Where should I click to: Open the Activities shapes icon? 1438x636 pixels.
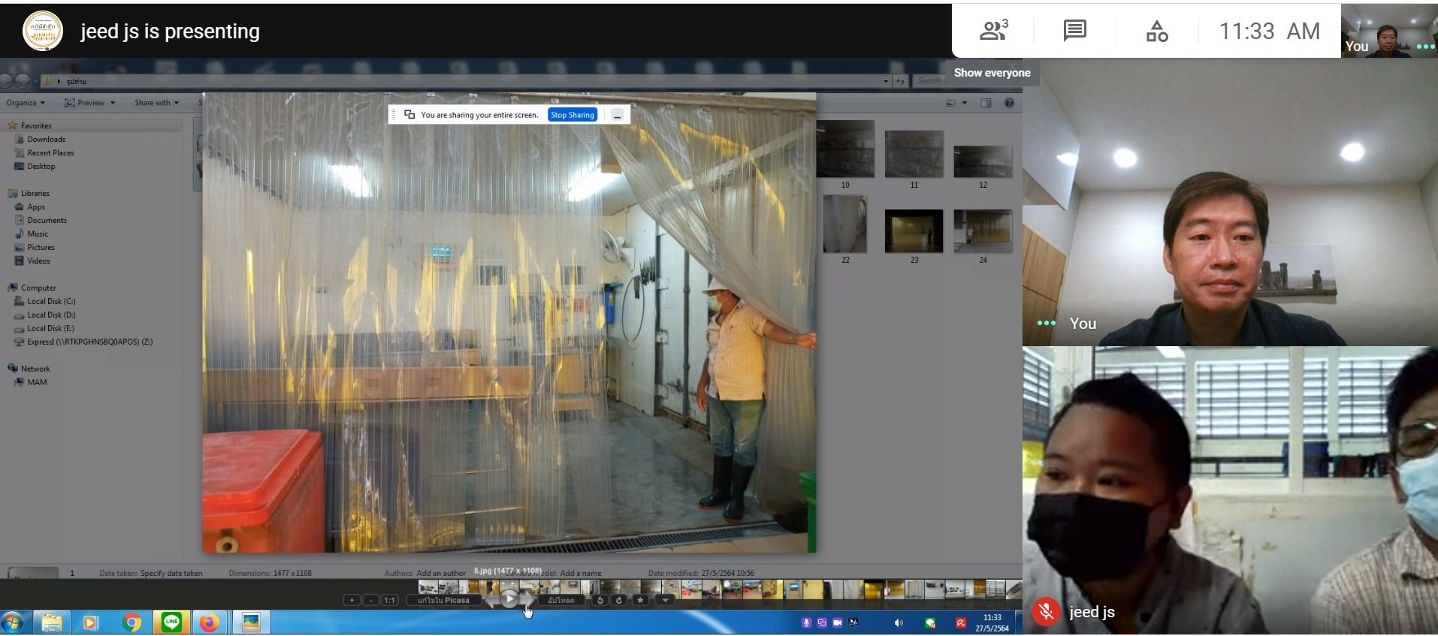1157,31
